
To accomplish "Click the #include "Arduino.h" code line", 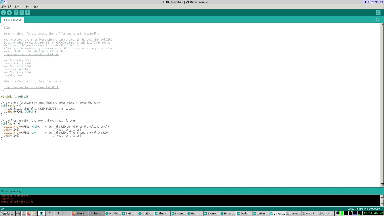I will 15,97.
